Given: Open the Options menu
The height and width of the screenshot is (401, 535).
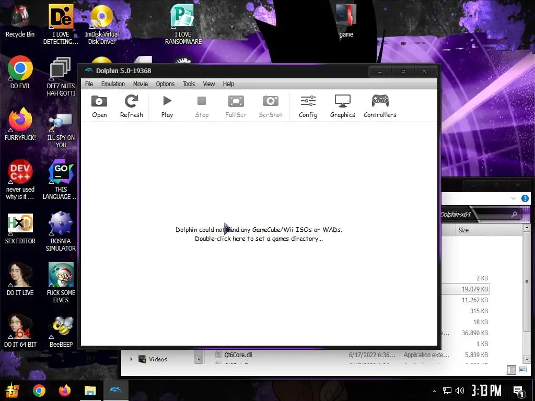Looking at the screenshot, I should (165, 84).
